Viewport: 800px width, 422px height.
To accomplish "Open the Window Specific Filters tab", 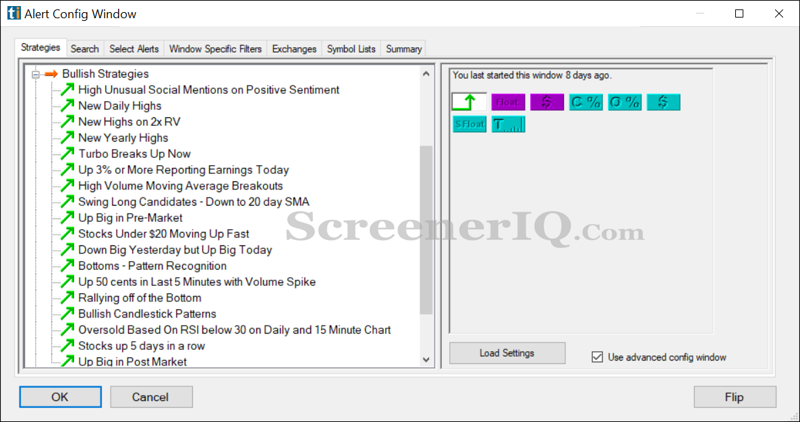I will [x=215, y=49].
